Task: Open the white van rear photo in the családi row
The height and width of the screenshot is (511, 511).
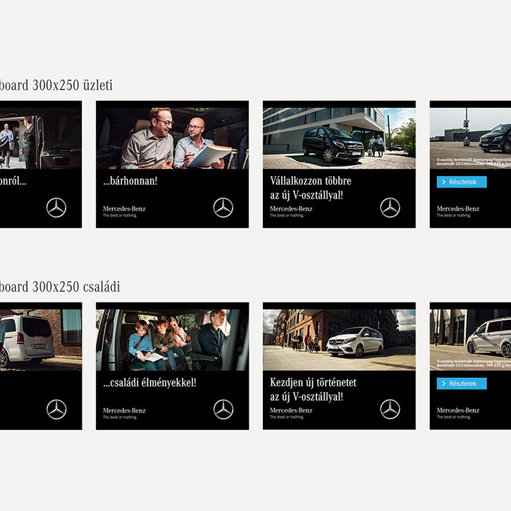Action: [x=41, y=340]
